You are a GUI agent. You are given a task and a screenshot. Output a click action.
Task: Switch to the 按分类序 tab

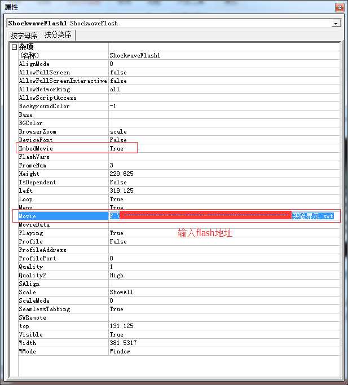[x=58, y=34]
